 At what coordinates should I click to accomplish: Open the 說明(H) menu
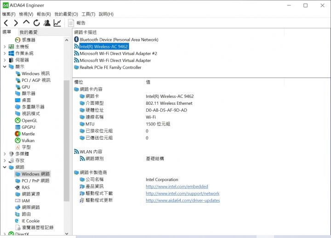point(106,14)
